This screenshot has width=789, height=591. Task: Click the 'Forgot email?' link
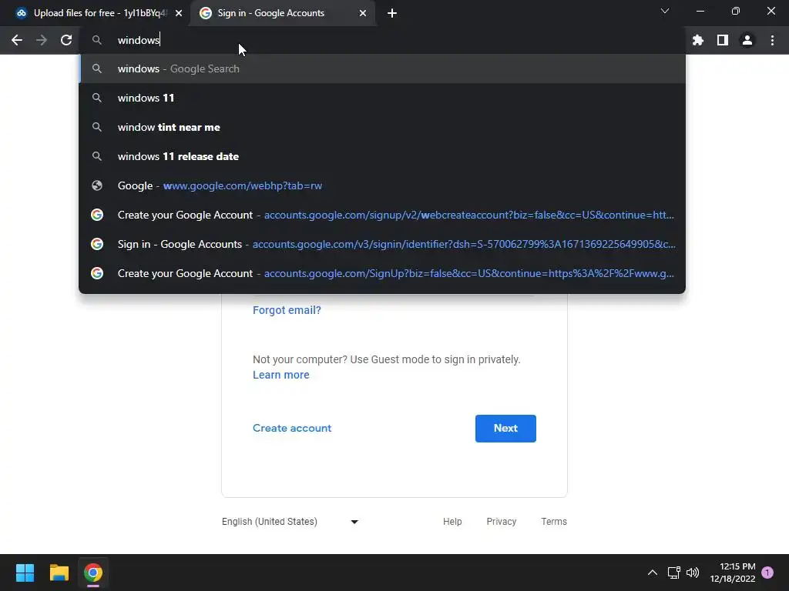tap(287, 310)
